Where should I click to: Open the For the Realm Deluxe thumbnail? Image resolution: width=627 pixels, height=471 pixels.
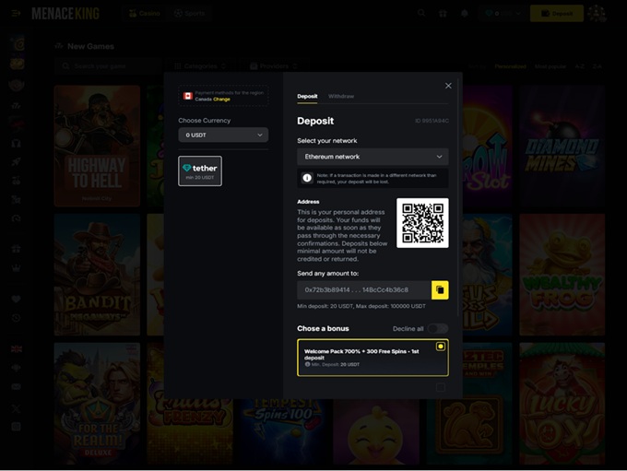(97, 403)
